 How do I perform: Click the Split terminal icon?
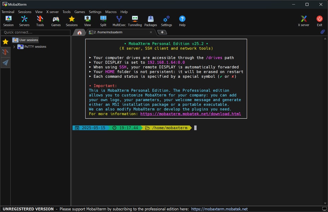point(103,21)
